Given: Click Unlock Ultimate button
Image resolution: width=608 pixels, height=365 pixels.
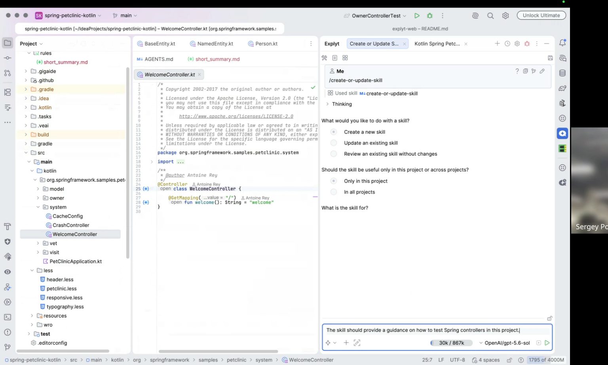Looking at the screenshot, I should [x=541, y=15].
